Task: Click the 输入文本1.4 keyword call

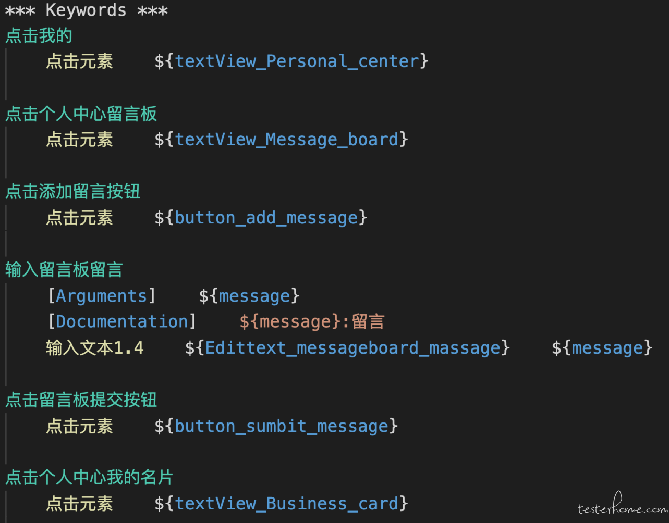Action: pyautogui.click(x=95, y=348)
